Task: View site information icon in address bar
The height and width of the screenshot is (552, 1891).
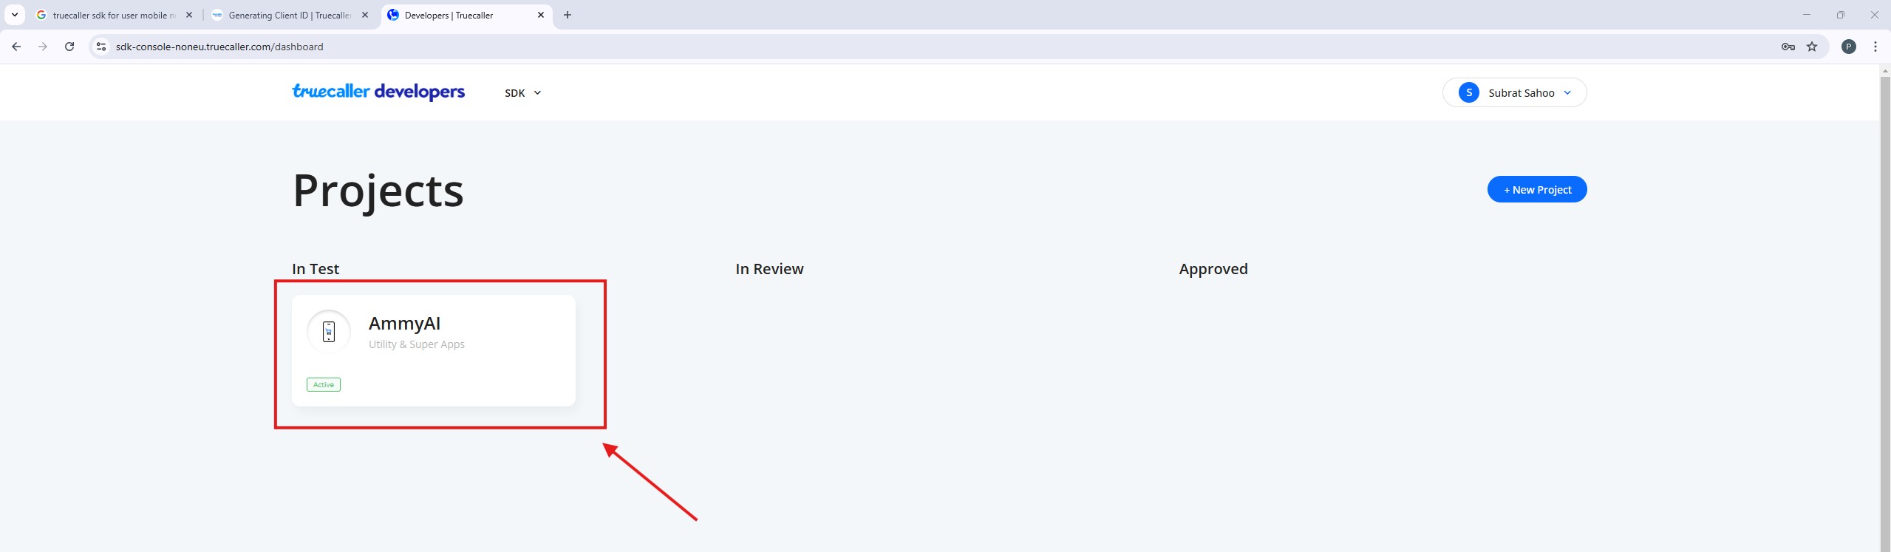Action: click(101, 47)
